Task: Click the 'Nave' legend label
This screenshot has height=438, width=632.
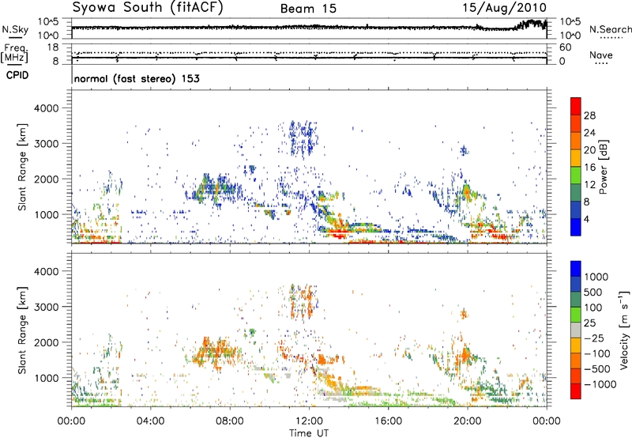Action: point(601,55)
